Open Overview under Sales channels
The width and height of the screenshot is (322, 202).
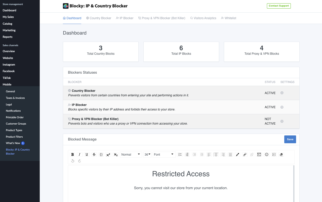9,51
